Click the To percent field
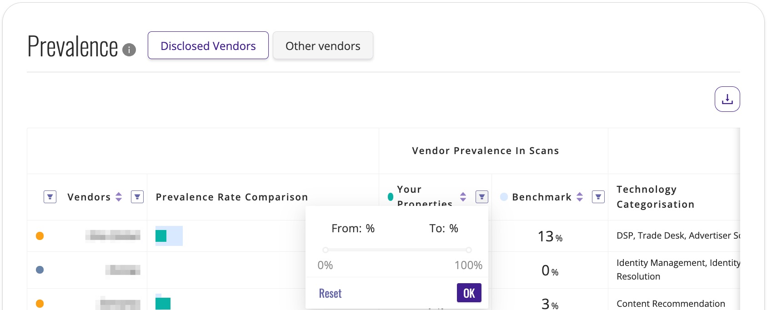This screenshot has height=310, width=767. [444, 228]
